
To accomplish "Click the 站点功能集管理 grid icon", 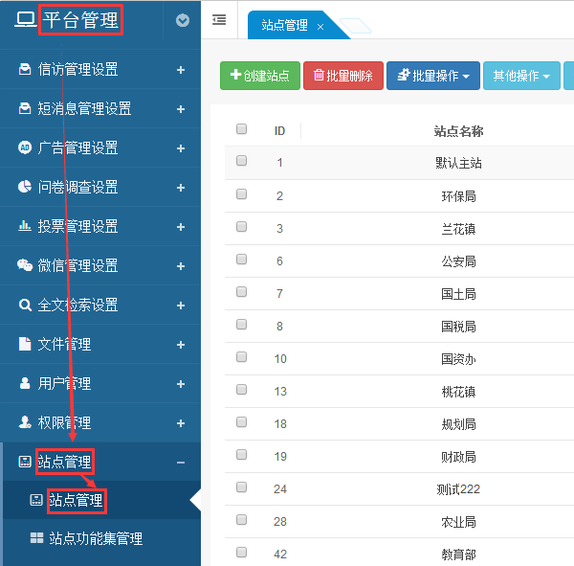I will pos(36,538).
